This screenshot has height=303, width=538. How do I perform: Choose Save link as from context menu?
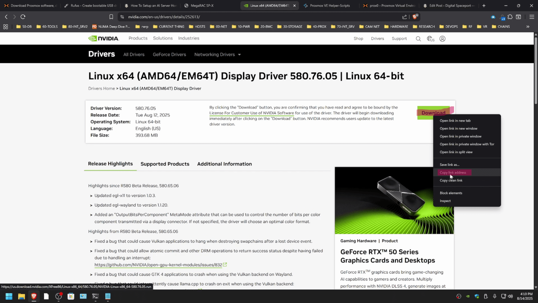point(449,165)
